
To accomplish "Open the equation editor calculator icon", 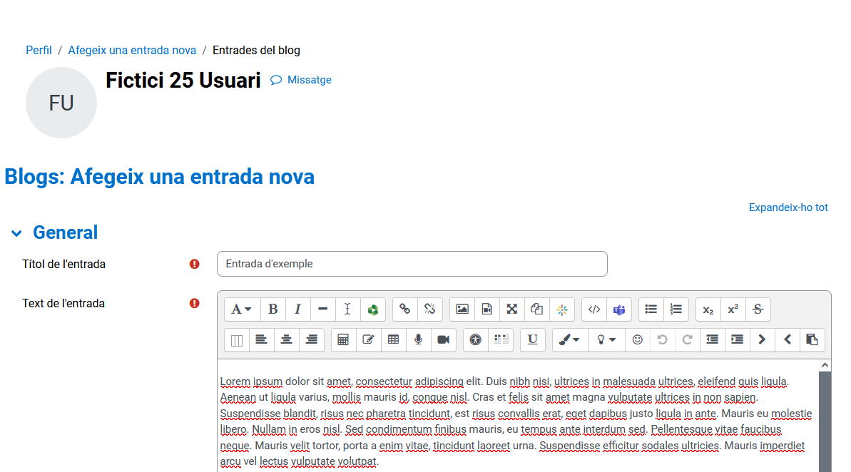I will (343, 340).
